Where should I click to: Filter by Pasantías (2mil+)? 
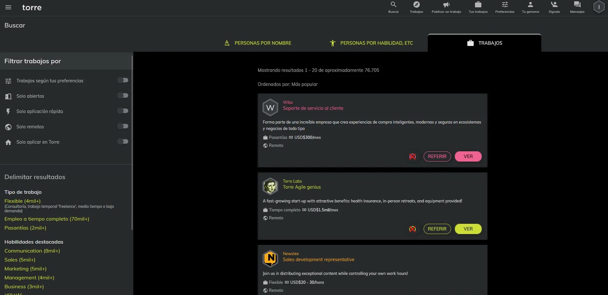coord(26,228)
